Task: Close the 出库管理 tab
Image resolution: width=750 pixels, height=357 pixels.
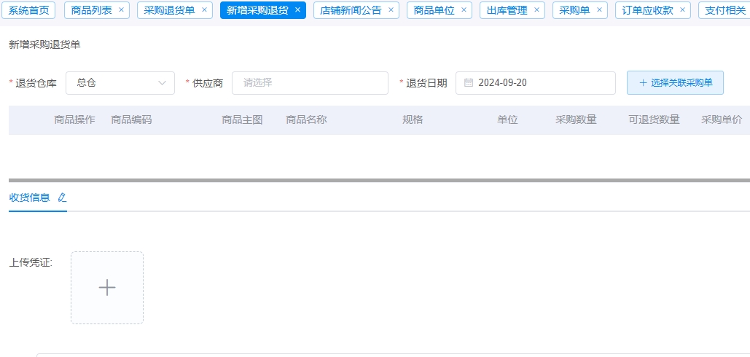Action: (536, 10)
